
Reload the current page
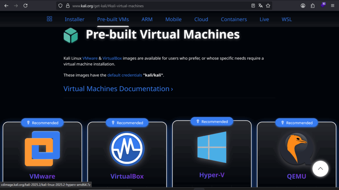pos(25,6)
